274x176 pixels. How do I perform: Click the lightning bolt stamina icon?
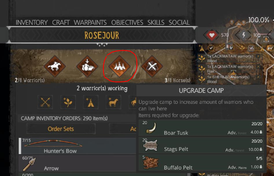click(x=243, y=35)
